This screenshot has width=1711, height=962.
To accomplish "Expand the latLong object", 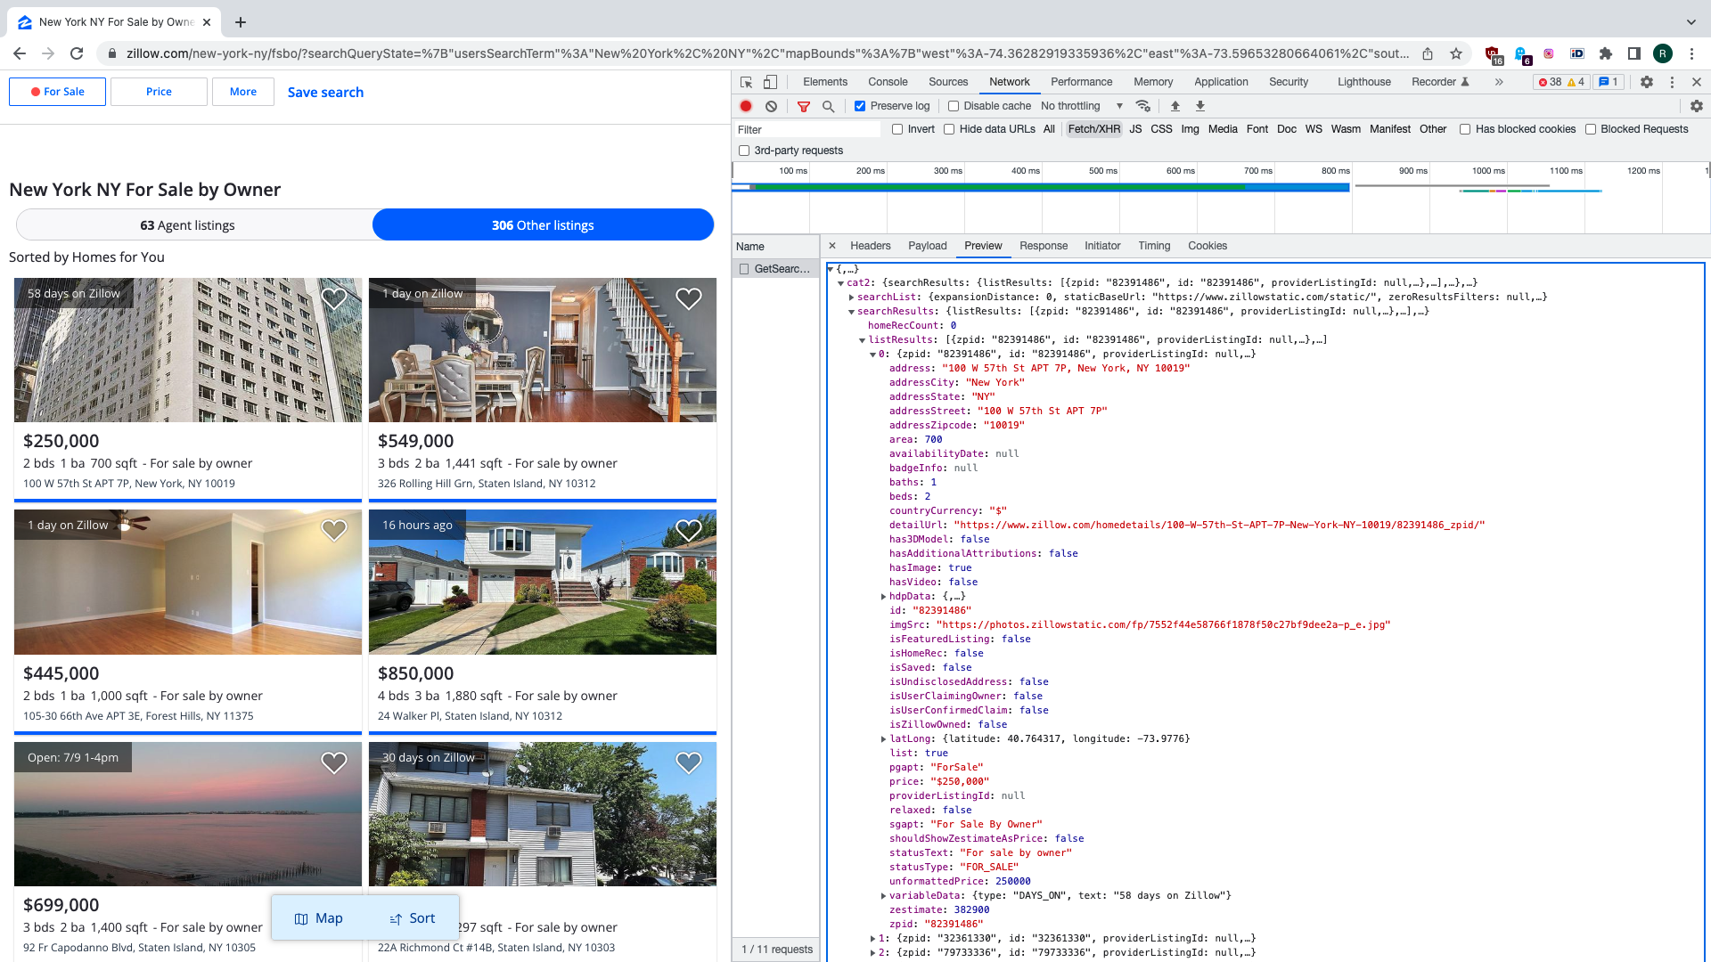I will point(884,739).
